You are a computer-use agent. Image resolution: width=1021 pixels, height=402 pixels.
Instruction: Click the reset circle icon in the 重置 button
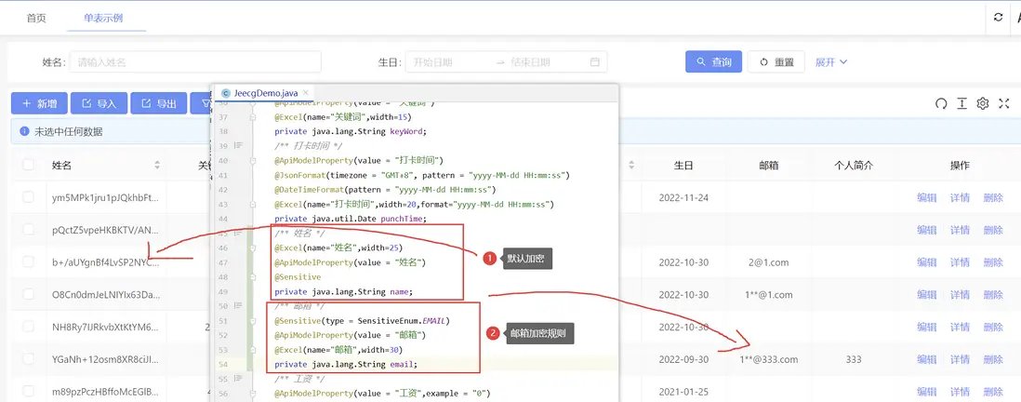point(764,62)
